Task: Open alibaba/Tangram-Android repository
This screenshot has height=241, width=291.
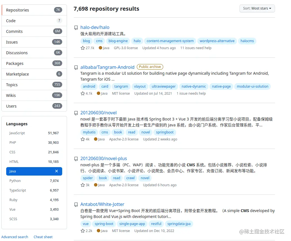Action: point(107,67)
